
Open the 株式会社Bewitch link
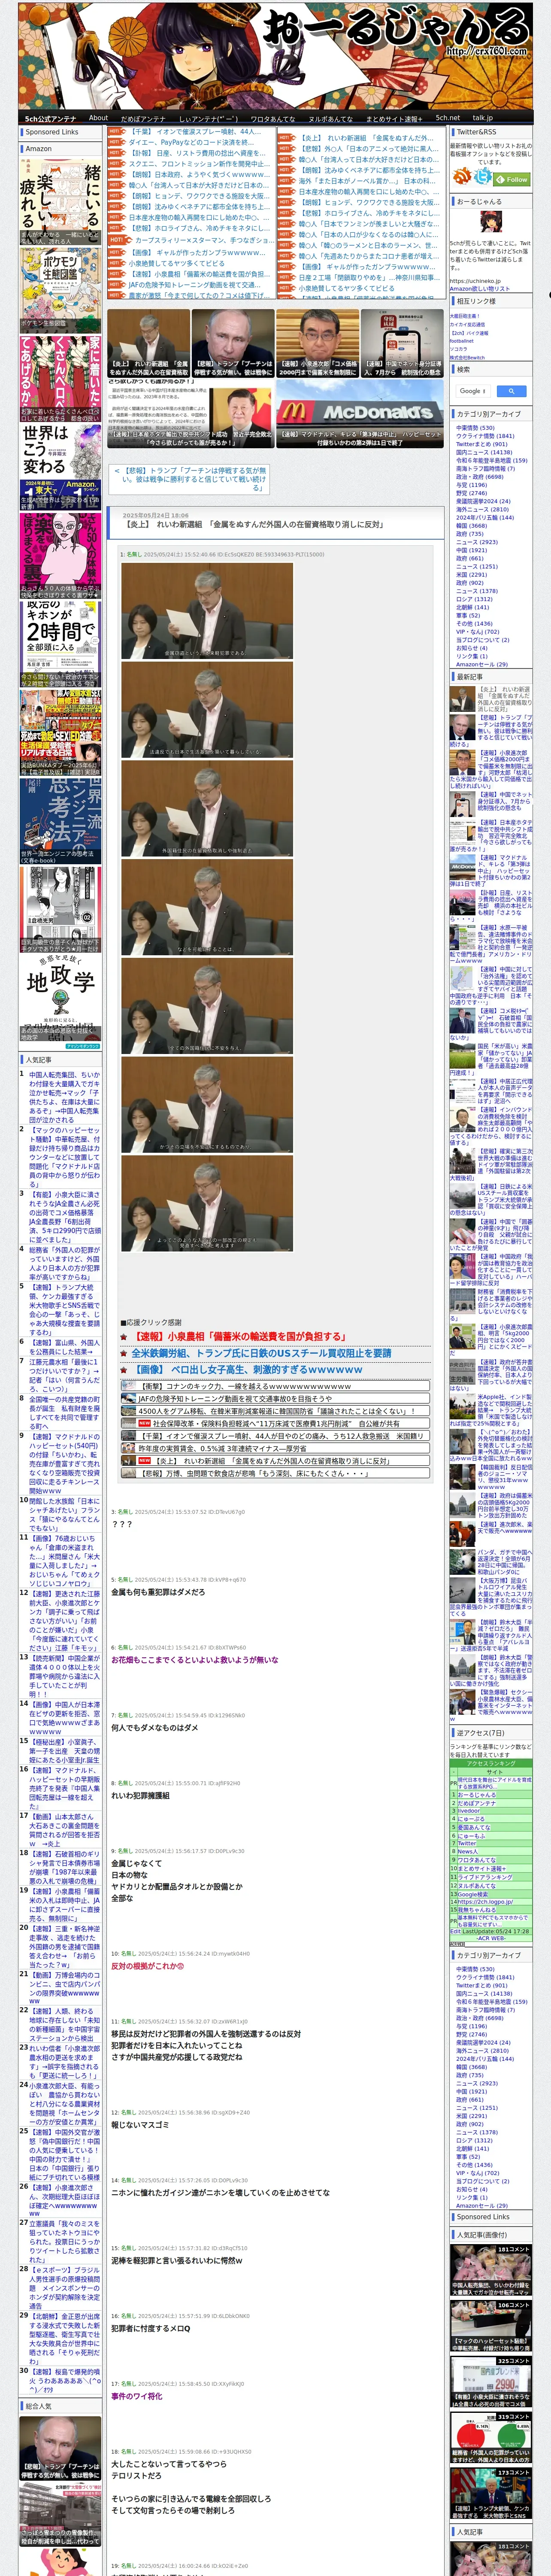(x=467, y=357)
